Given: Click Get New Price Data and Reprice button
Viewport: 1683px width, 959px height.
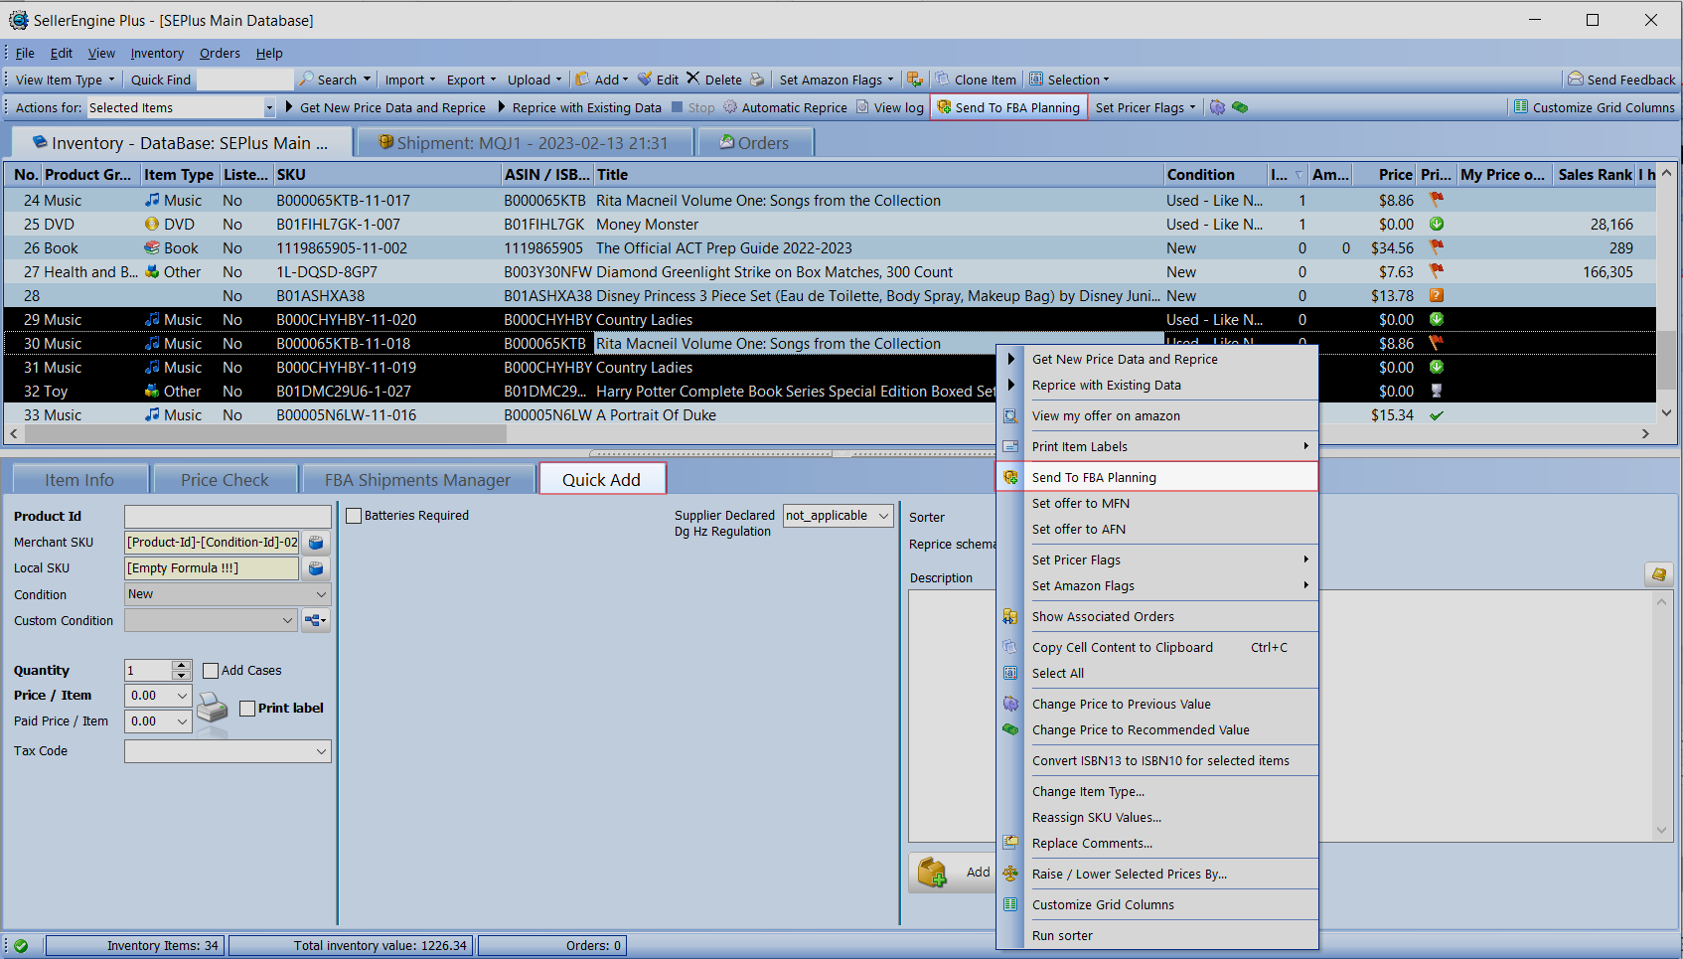Looking at the screenshot, I should coord(391,107).
